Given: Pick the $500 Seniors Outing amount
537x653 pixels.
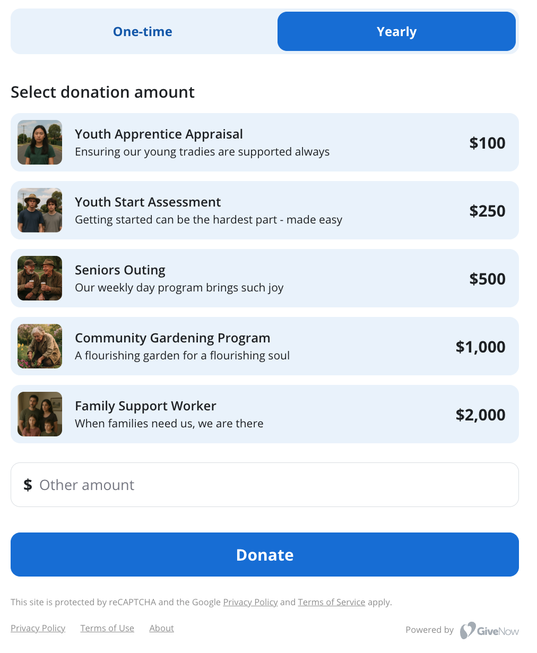Looking at the screenshot, I should point(265,278).
